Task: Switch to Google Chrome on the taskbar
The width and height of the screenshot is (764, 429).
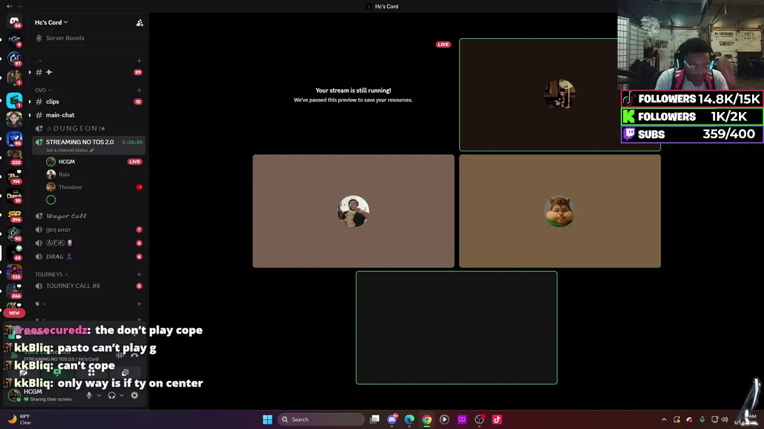Action: pyautogui.click(x=427, y=419)
